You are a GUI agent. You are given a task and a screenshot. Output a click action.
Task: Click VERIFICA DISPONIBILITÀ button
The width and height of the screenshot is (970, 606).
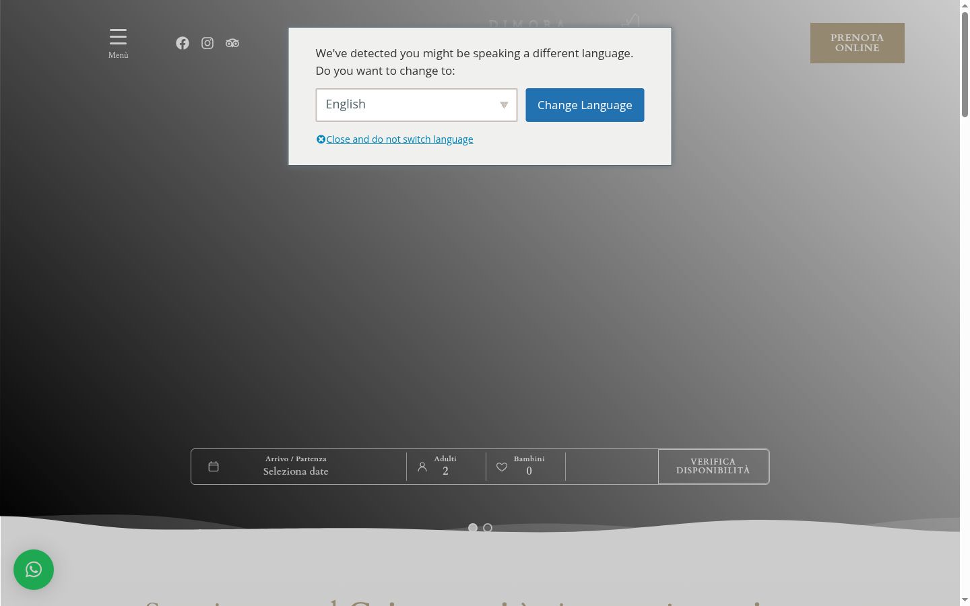click(713, 466)
